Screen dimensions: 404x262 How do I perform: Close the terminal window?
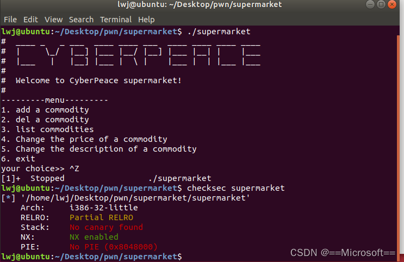pyautogui.click(x=392, y=4)
